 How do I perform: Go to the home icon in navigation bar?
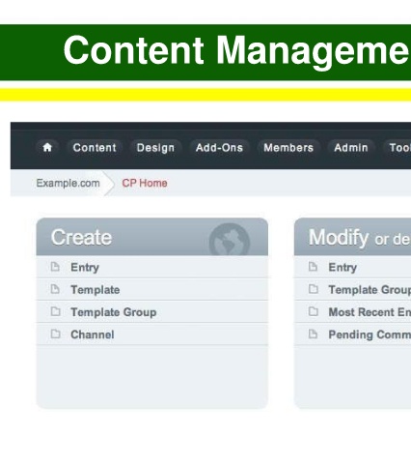point(47,148)
